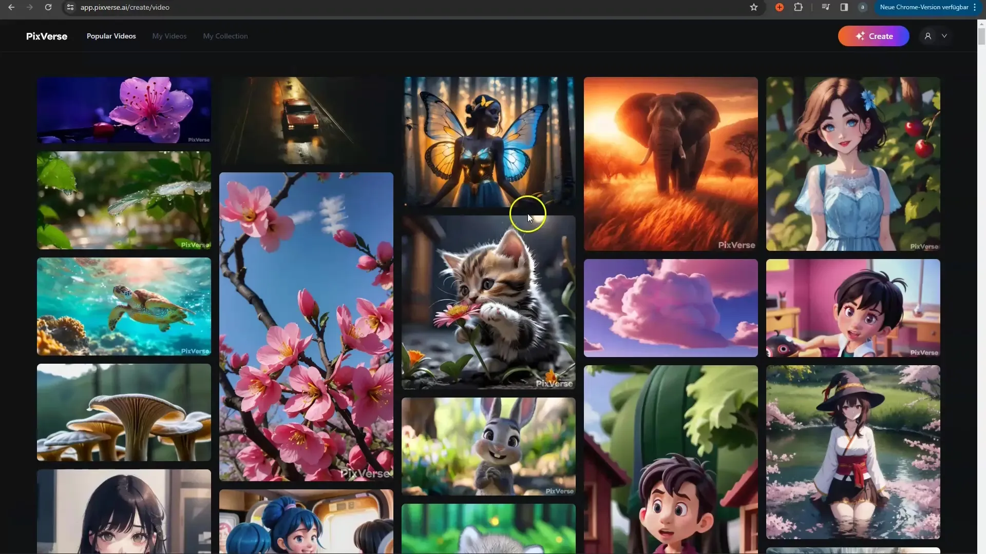The width and height of the screenshot is (986, 554).
Task: Open My Collection section
Action: [225, 35]
